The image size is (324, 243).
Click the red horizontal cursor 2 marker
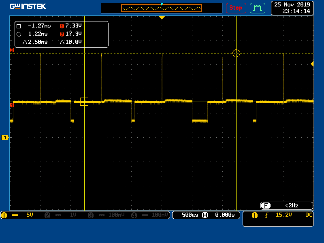pos(12,50)
